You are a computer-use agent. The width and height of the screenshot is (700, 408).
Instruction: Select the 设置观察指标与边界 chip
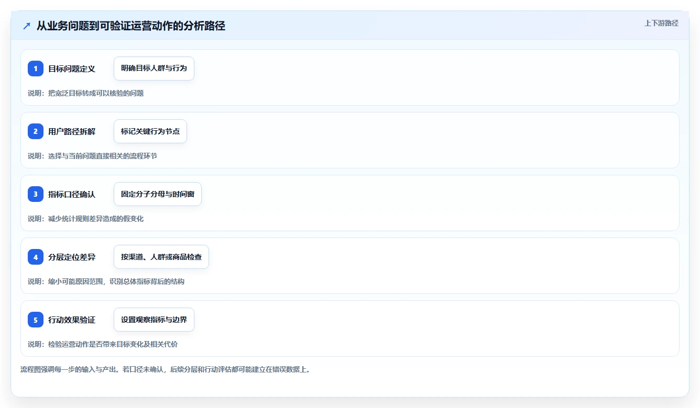coord(154,320)
